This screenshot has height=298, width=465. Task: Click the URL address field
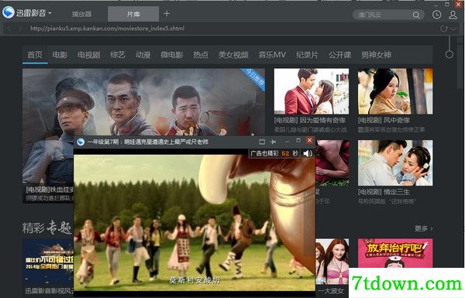coord(108,29)
